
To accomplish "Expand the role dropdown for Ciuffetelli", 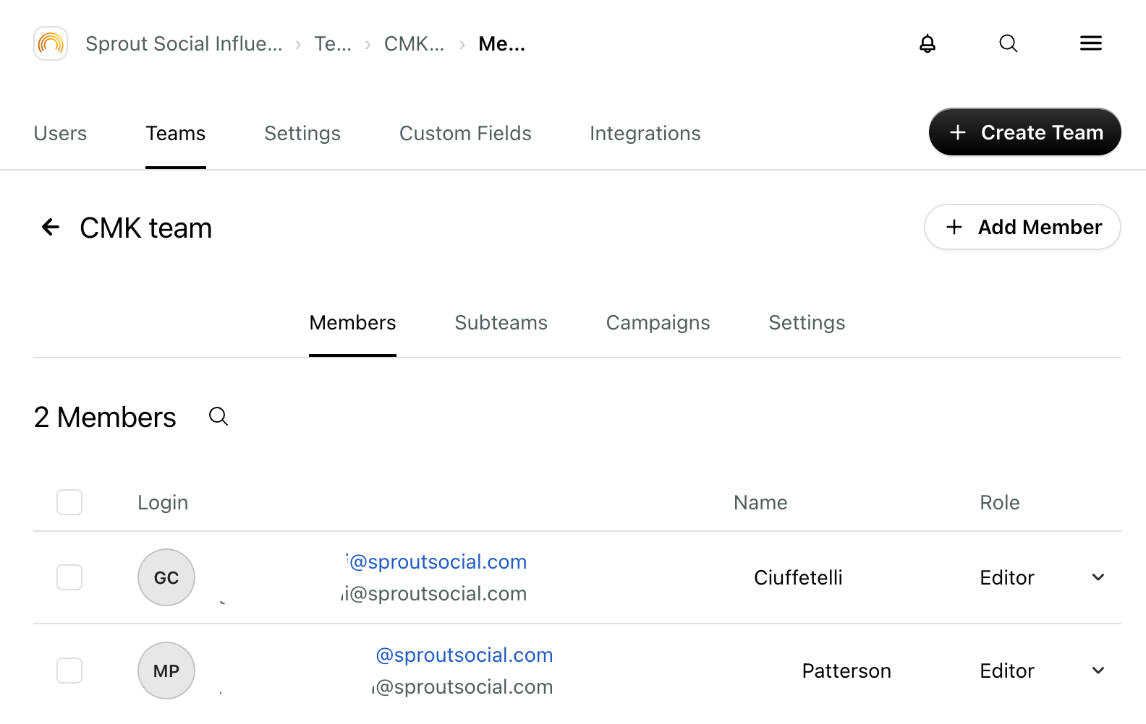I will pos(1098,577).
